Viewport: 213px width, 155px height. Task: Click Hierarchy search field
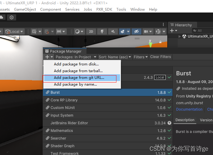[x=202, y=31]
